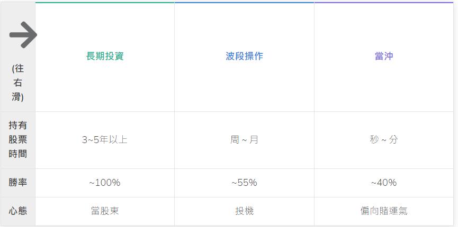The image size is (458, 227).
Task: Click the 偏向賭運氣 mindset cell
Action: point(384,211)
